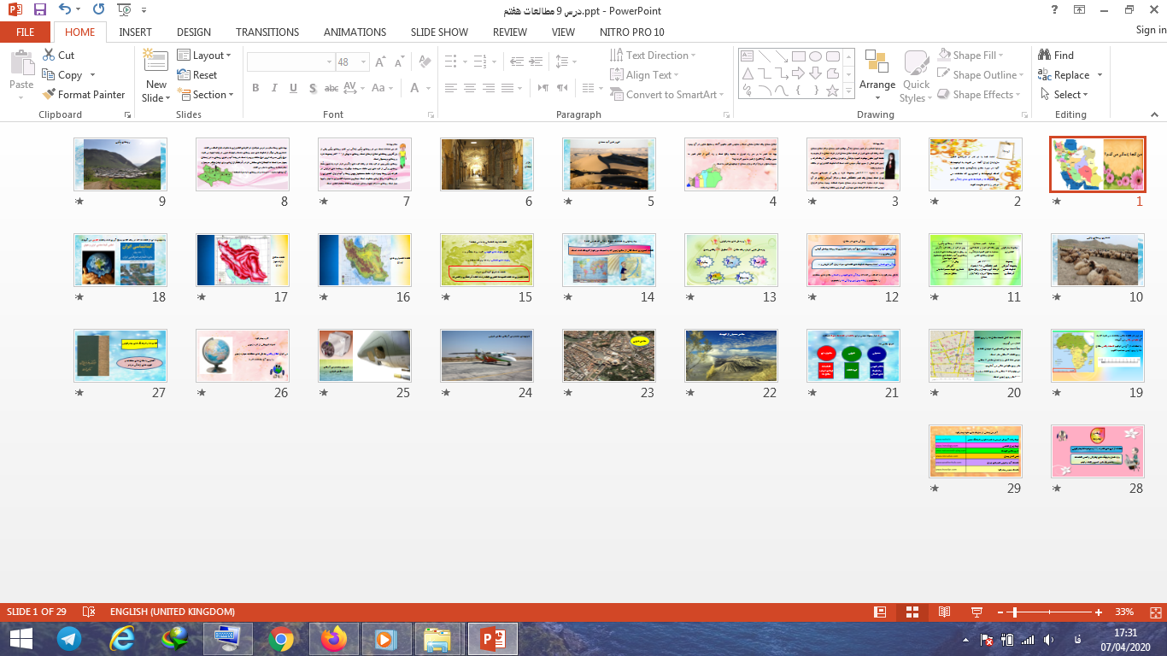Open Telegram from the Windows taskbar
Viewport: 1167px width, 656px height.
click(69, 638)
